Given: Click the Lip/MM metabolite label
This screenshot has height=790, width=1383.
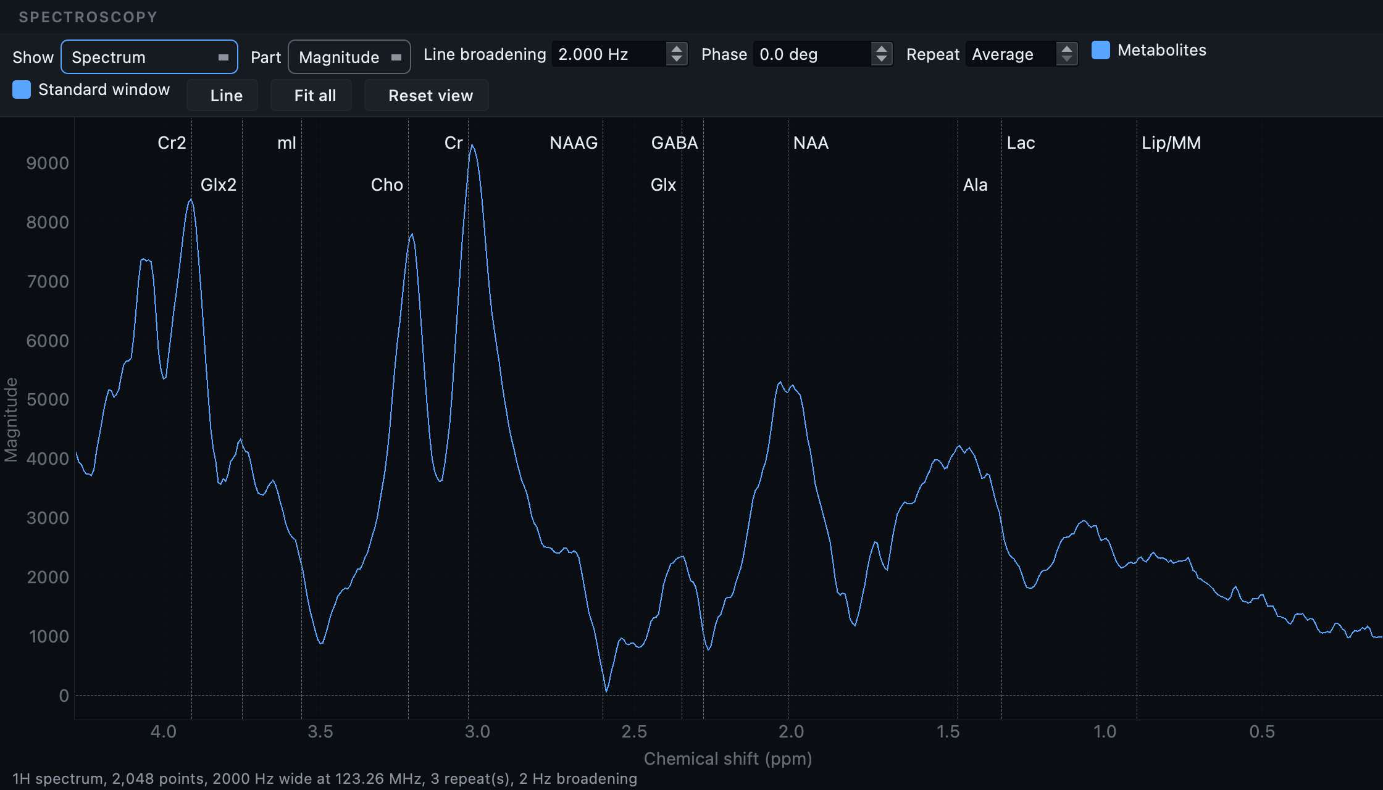Looking at the screenshot, I should point(1171,143).
